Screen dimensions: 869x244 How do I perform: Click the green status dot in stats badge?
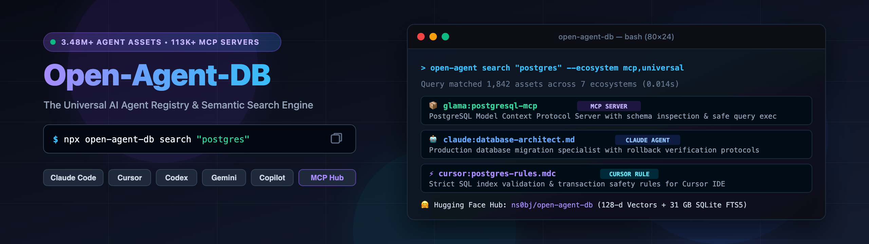click(53, 42)
